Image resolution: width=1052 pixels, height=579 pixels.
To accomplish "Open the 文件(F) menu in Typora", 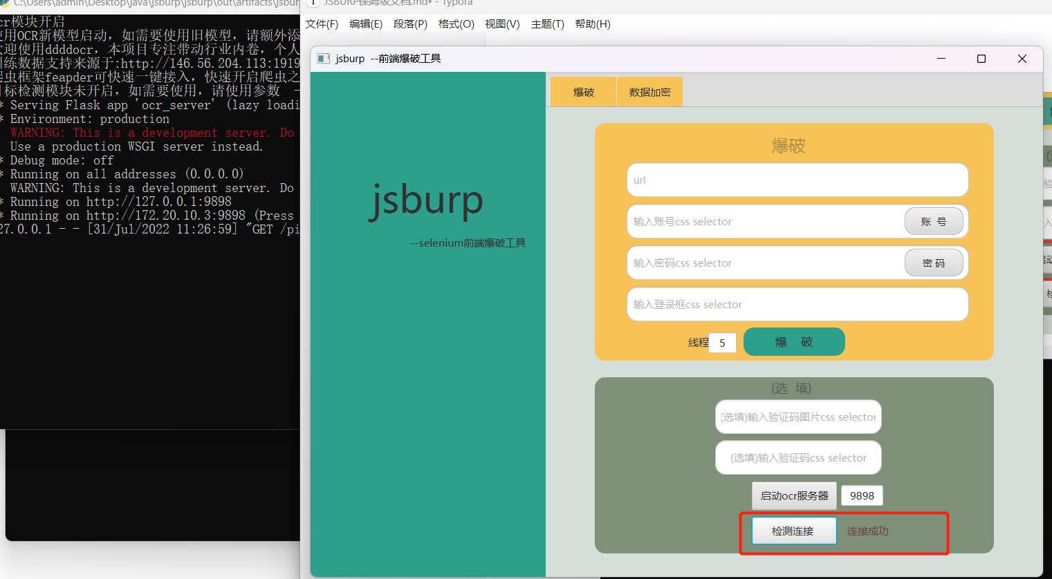I will click(322, 24).
